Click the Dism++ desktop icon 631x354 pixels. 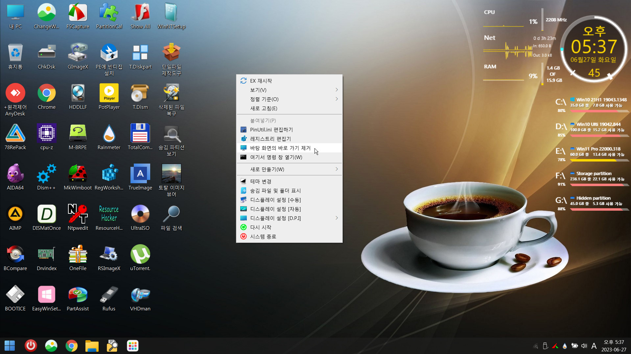46,178
